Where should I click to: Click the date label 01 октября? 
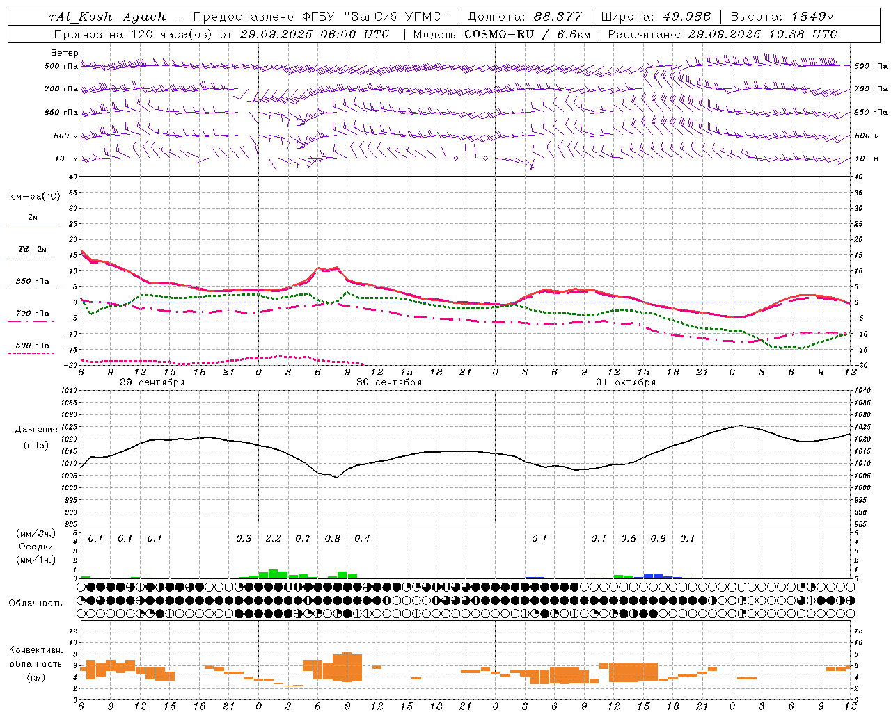(626, 382)
